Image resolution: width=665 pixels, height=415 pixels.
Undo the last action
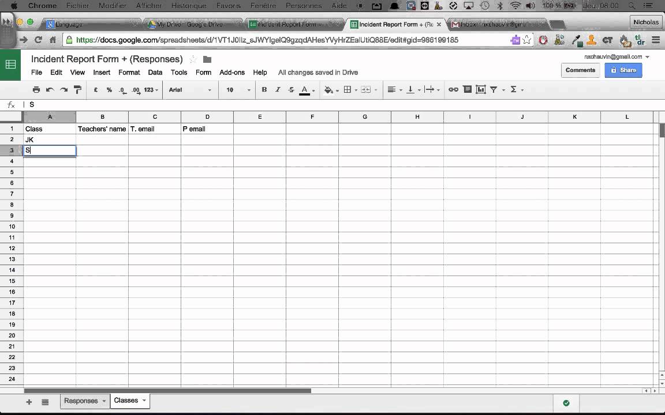(50, 90)
